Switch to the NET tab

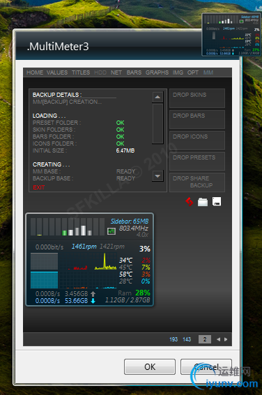pos(116,72)
